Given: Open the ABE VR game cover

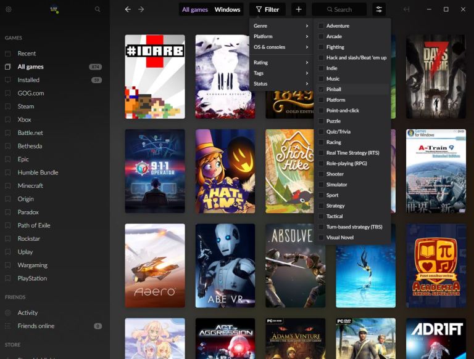Looking at the screenshot, I should [225, 265].
